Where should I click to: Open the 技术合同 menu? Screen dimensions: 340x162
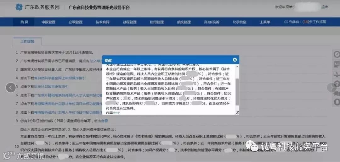[103, 22]
